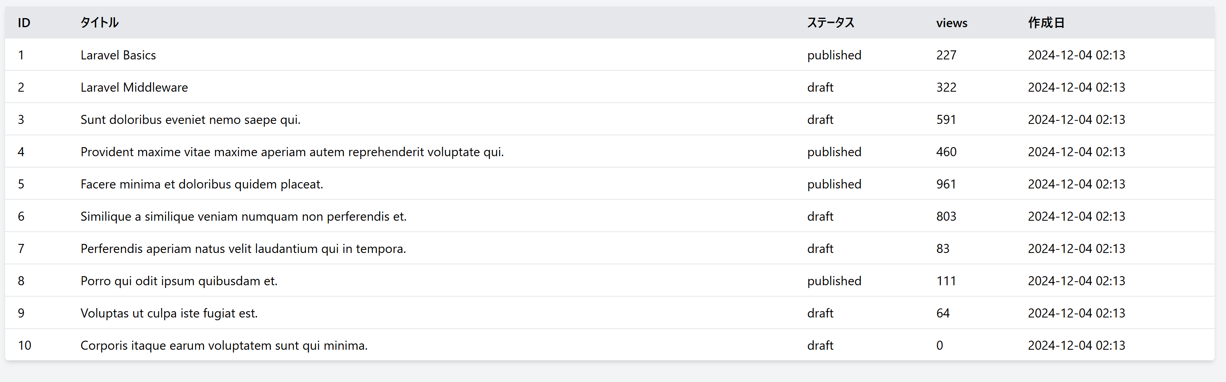This screenshot has height=382, width=1226.
Task: Click the draft status of Laravel Middleware
Action: pyautogui.click(x=820, y=87)
